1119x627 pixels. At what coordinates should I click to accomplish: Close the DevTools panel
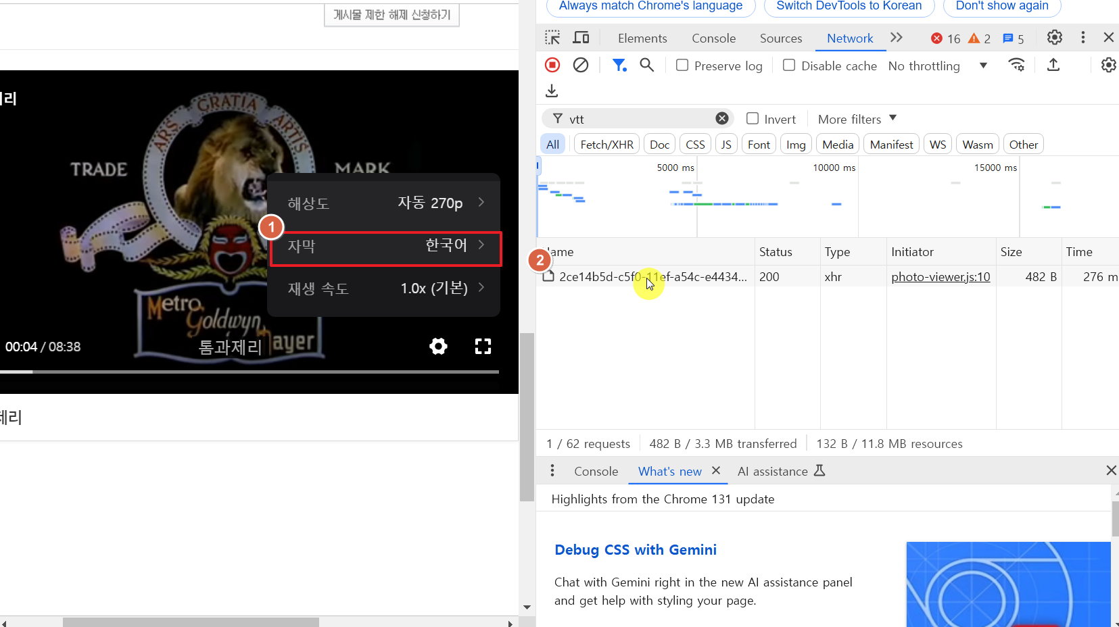pyautogui.click(x=1109, y=38)
